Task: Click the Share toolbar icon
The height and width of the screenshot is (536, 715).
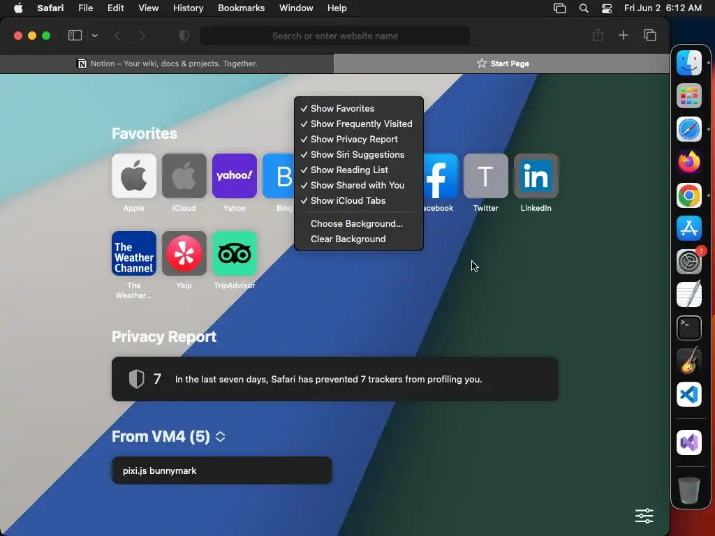Action: click(x=598, y=35)
